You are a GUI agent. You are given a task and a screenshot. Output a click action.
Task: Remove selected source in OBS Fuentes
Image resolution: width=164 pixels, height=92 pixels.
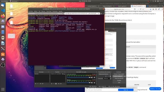coord(54,84)
